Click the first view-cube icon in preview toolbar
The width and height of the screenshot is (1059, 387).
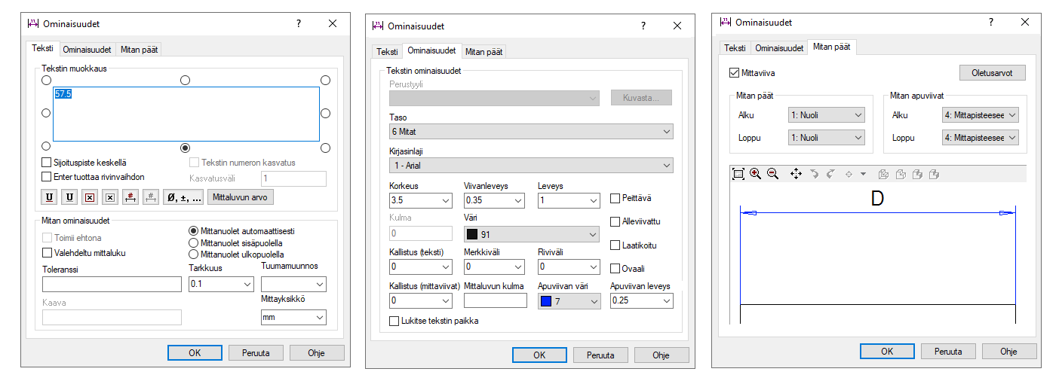(x=885, y=174)
